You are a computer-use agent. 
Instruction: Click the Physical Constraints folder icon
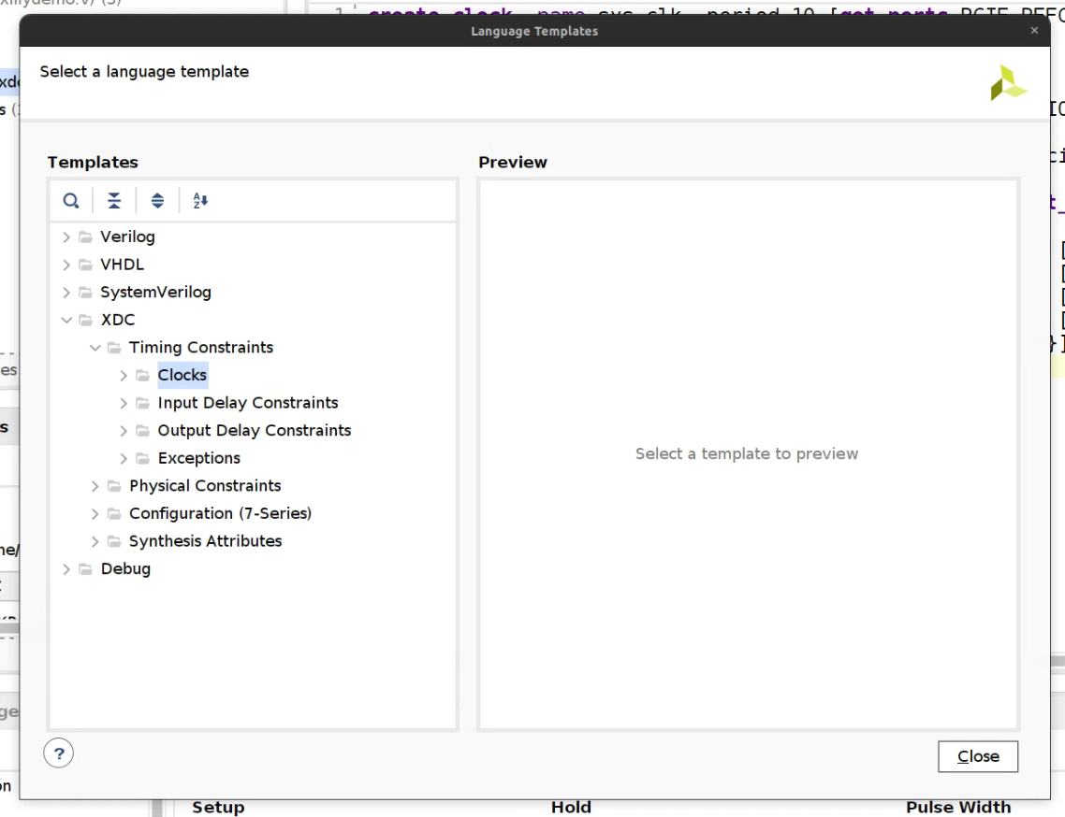pos(114,486)
